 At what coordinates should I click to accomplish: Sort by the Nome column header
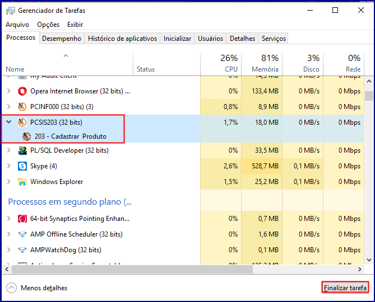point(67,64)
